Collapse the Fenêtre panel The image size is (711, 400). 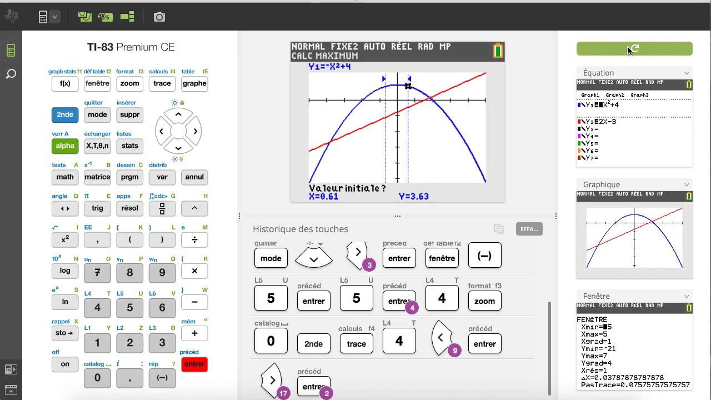pyautogui.click(x=687, y=296)
